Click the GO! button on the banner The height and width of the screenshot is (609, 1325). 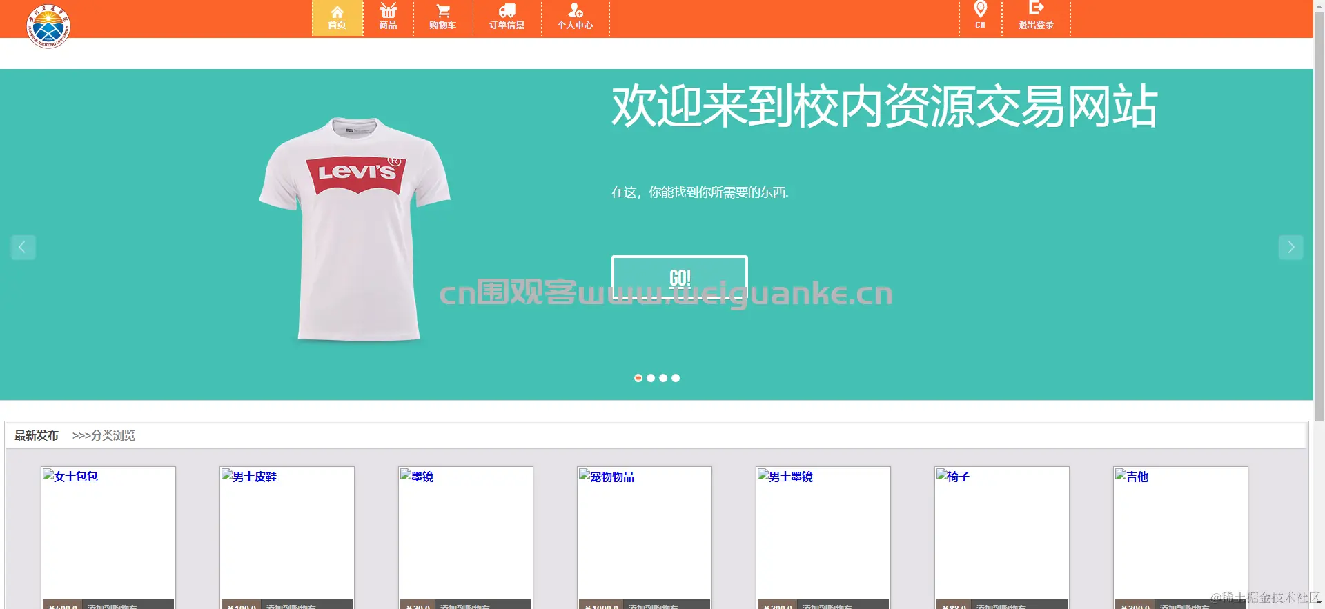click(679, 277)
